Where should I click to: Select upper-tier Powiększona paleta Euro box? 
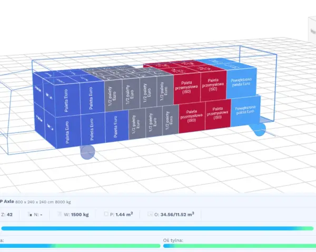coord(241,82)
